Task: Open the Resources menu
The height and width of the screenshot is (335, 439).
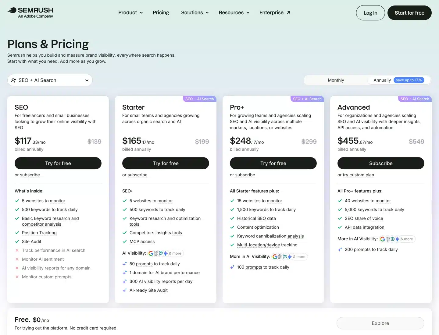Action: coord(234,12)
